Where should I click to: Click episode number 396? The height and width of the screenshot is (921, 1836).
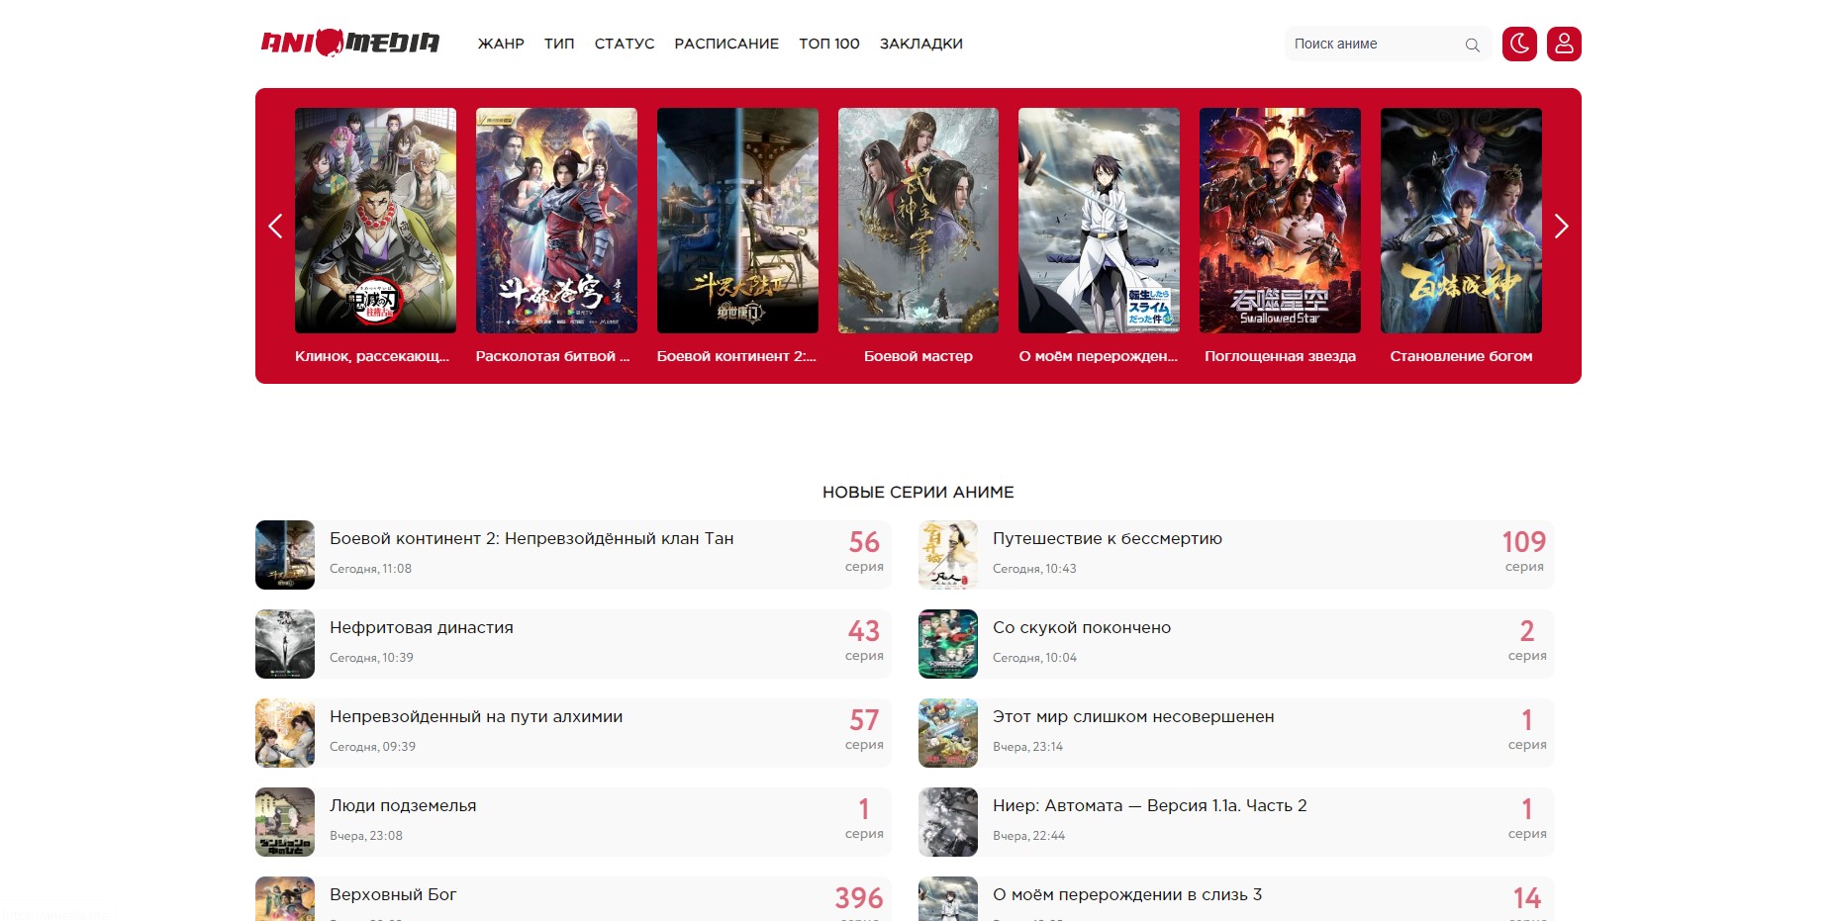[x=859, y=898]
